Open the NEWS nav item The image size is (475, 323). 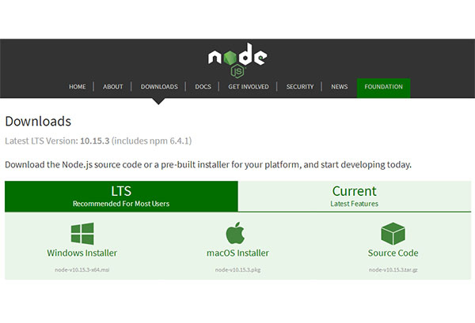pyautogui.click(x=340, y=87)
